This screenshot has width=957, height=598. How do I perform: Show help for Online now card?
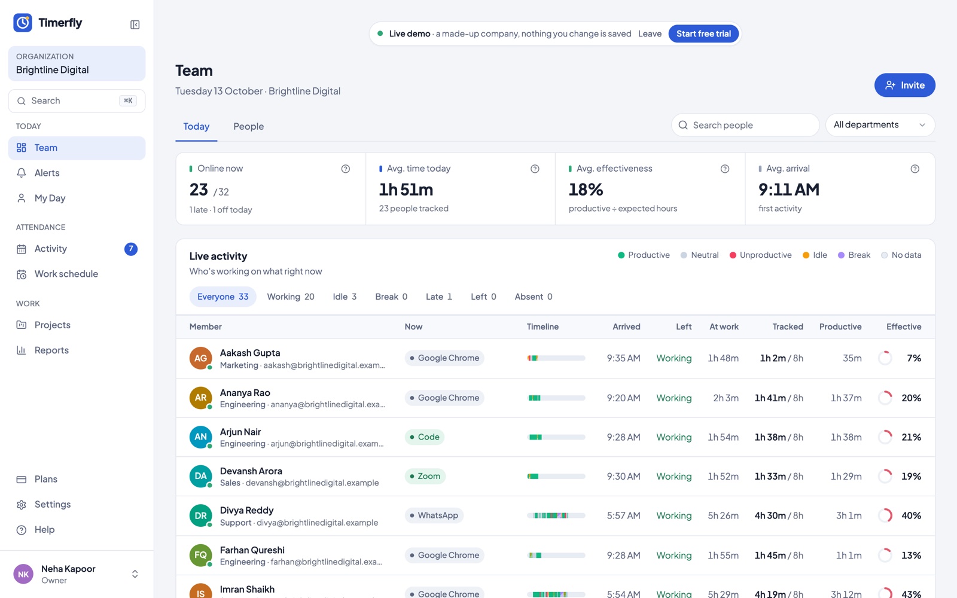tap(346, 169)
